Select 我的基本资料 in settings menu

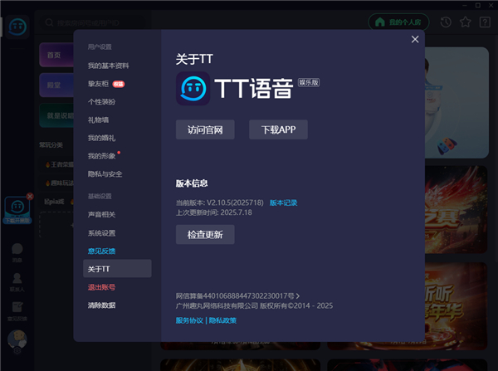109,66
